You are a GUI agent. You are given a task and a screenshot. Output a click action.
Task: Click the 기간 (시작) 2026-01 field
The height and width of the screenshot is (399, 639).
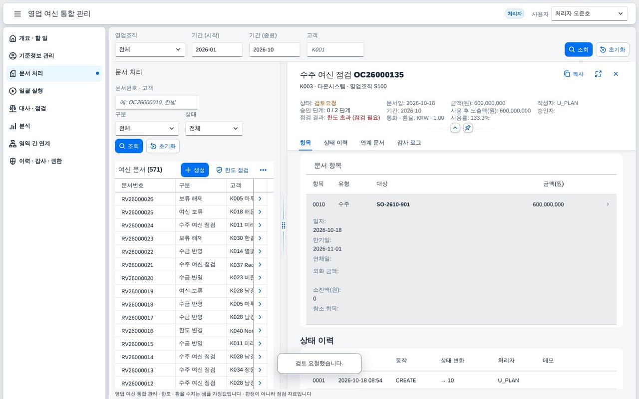[217, 49]
